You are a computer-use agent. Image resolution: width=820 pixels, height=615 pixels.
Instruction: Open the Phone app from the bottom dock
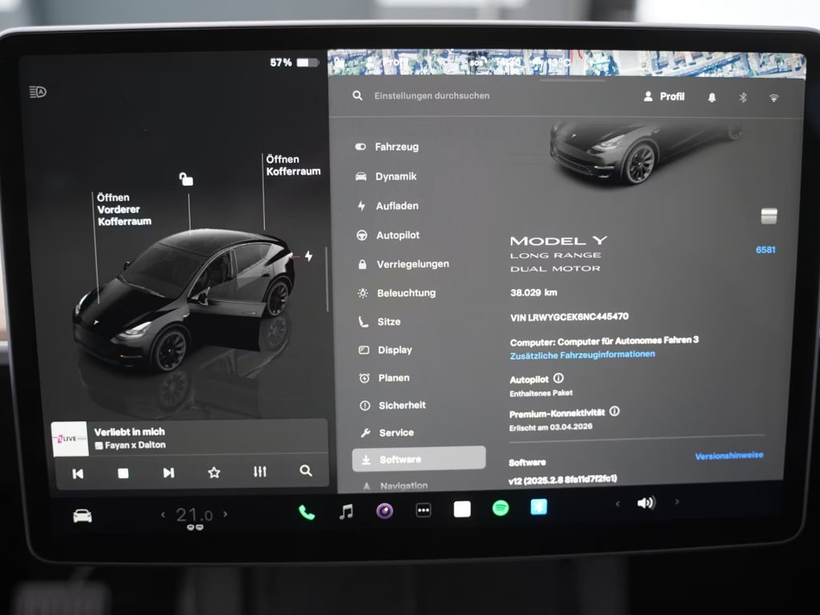click(305, 509)
